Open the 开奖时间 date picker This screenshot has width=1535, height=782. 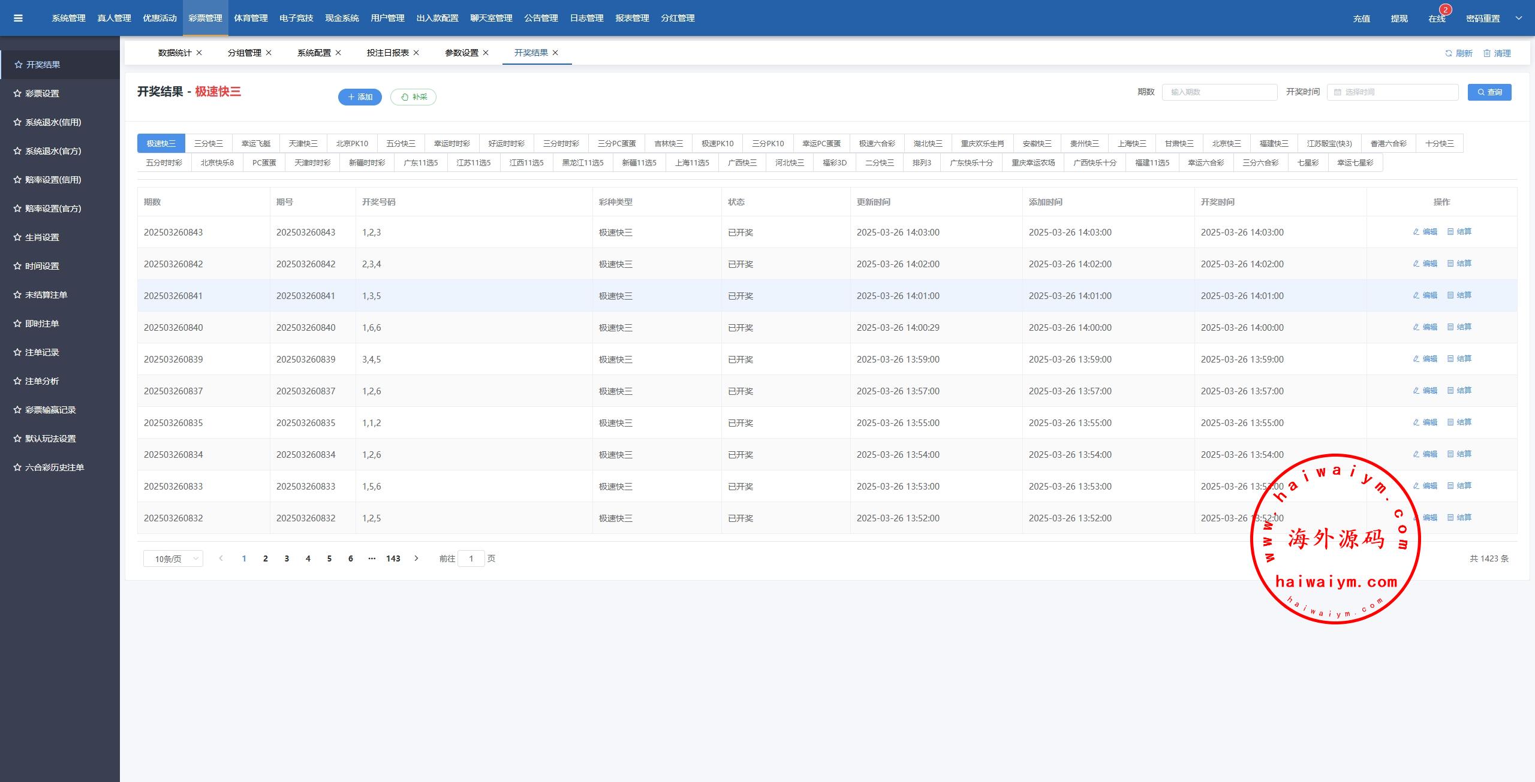[1392, 92]
